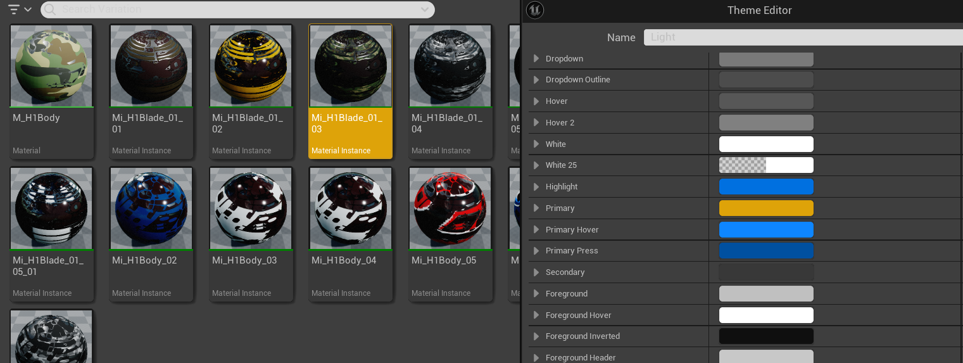Viewport: 963px width, 363px height.
Task: Expand the Dropdown color row
Action: tap(536, 58)
